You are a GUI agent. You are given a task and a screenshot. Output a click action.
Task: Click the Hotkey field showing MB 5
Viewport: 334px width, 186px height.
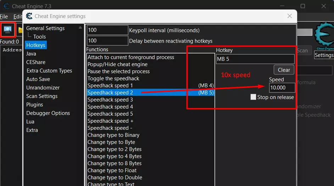pyautogui.click(x=255, y=59)
